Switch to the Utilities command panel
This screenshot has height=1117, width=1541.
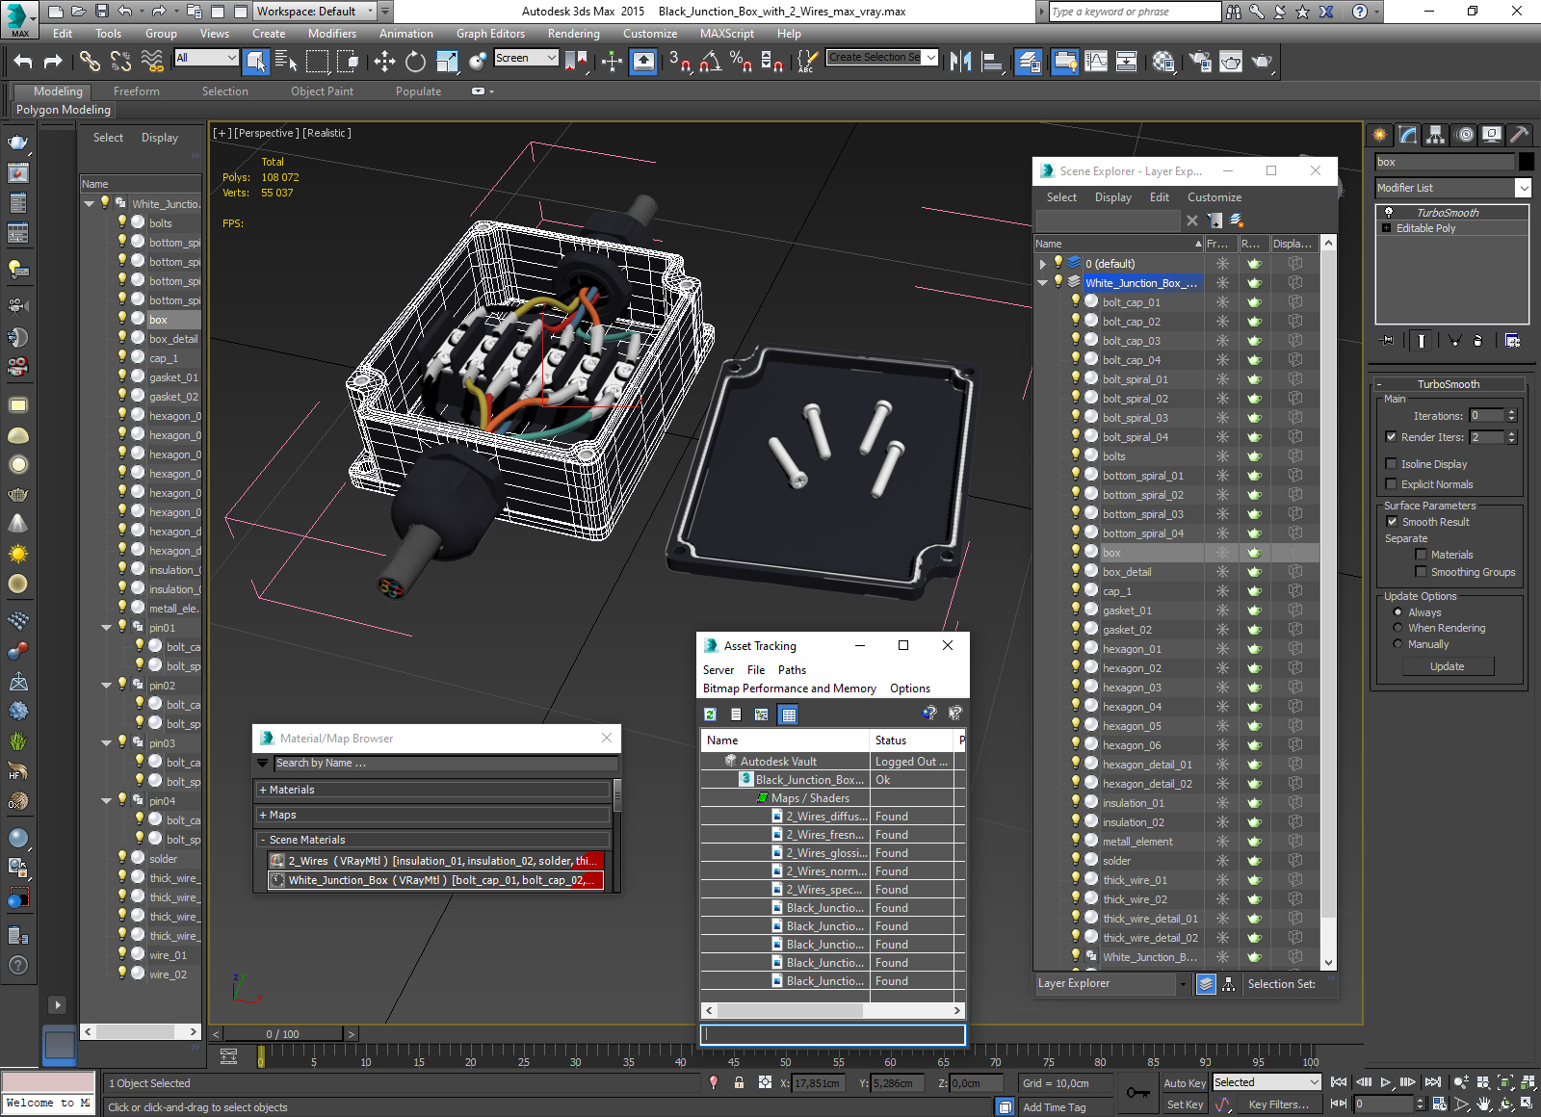(1520, 135)
